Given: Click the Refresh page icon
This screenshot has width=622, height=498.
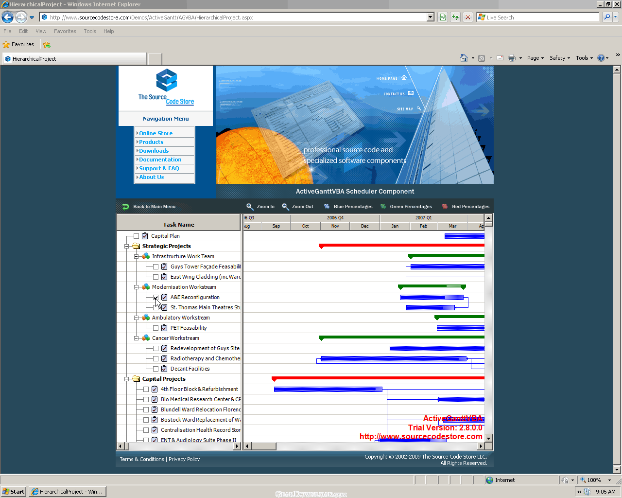Looking at the screenshot, I should tap(455, 18).
